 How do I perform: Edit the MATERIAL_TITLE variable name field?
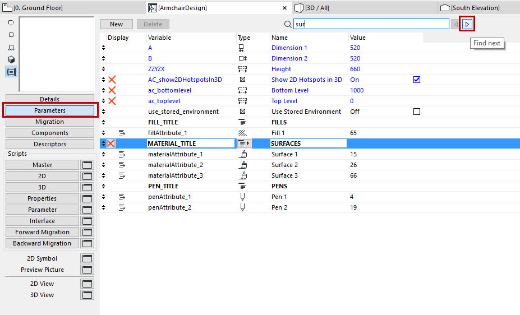coord(191,143)
